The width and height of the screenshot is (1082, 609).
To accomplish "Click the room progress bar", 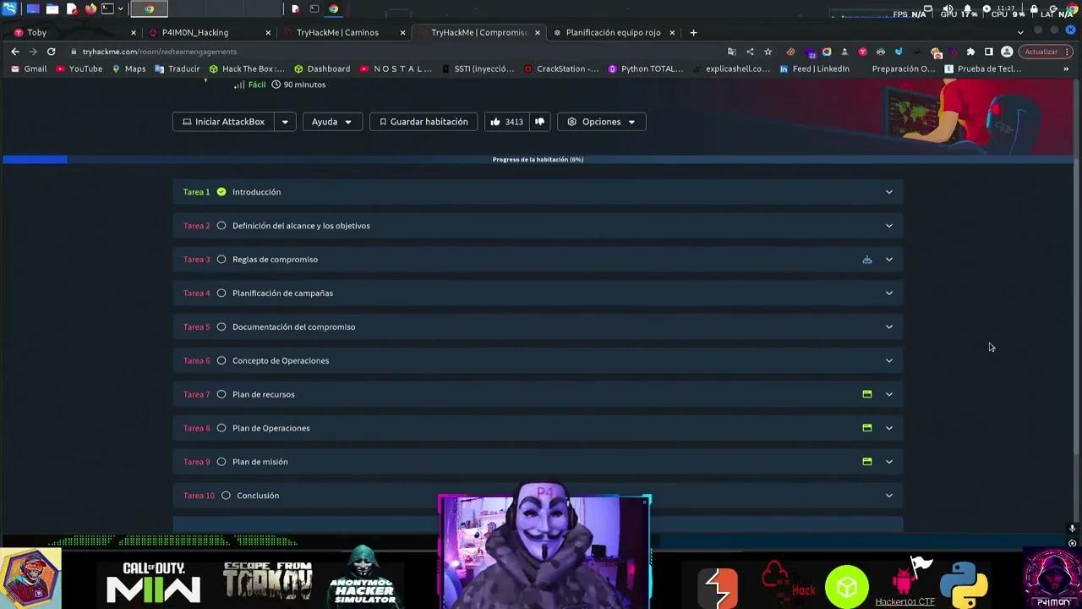I will click(538, 159).
